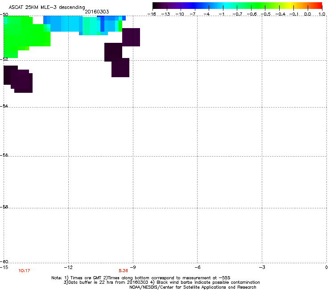330x290 pixels.
Task: Select the date '20160303' under the title
Action: coord(97,12)
